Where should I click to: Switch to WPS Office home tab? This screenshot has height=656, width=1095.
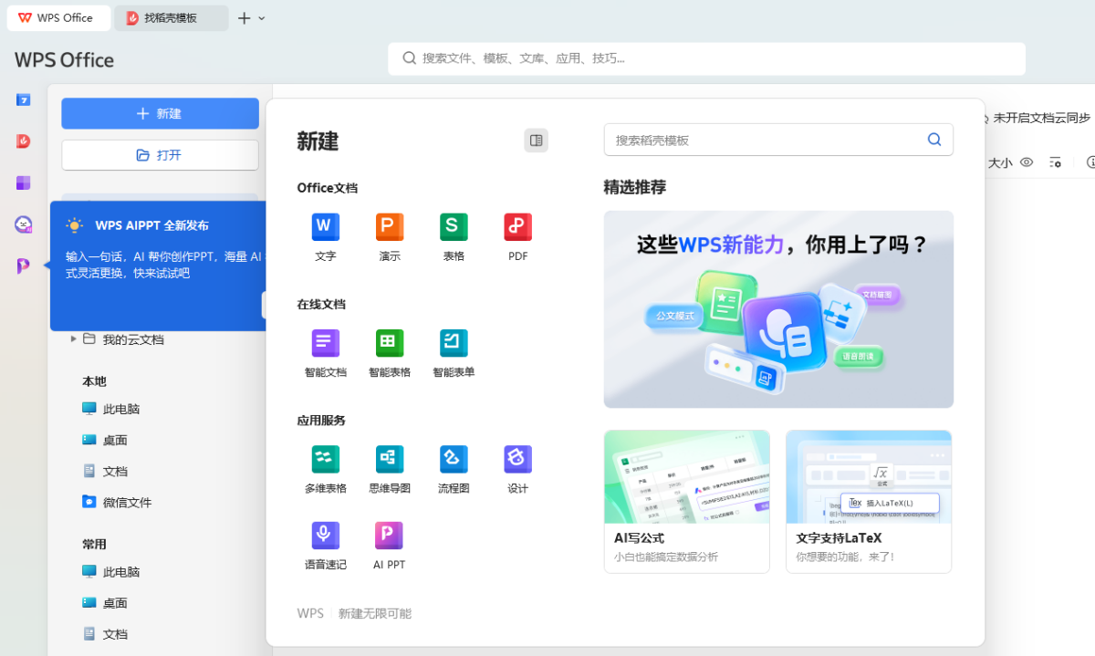(x=59, y=18)
